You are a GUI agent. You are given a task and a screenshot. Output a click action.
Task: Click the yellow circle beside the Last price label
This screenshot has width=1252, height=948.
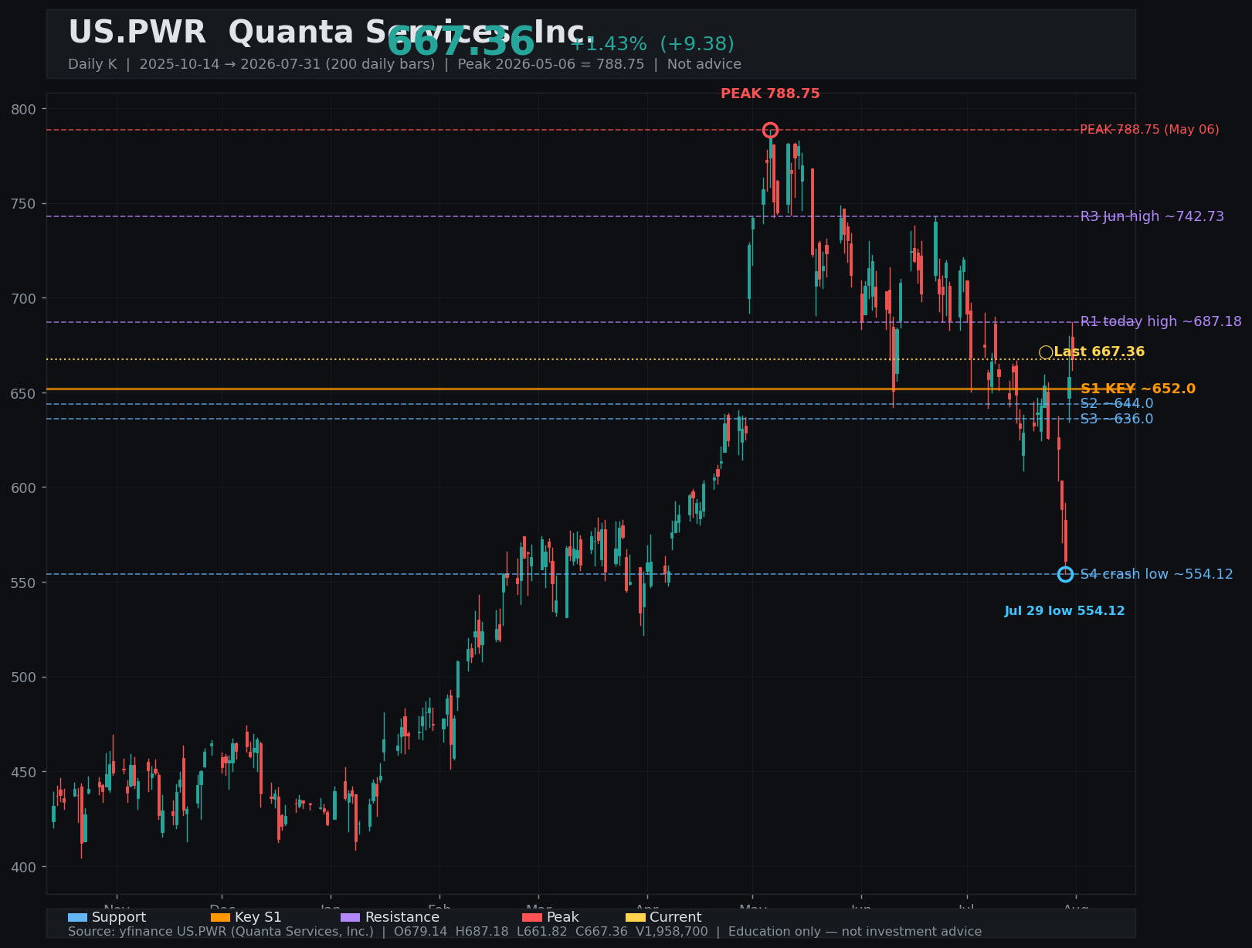1046,352
